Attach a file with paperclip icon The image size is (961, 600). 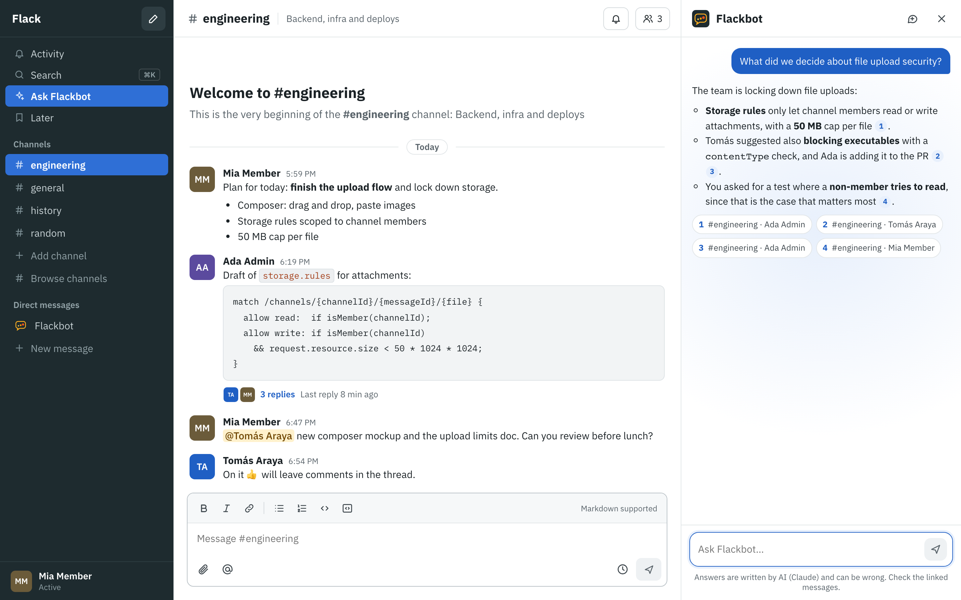[203, 569]
